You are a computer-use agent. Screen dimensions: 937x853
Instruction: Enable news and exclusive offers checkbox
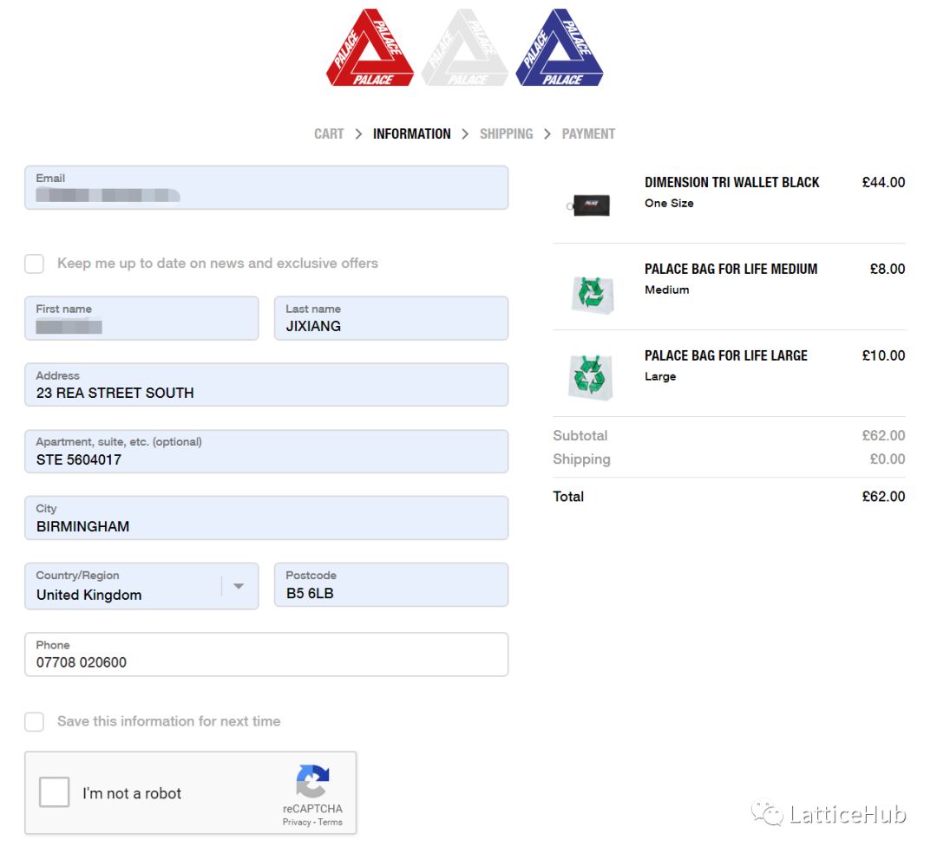tap(35, 264)
